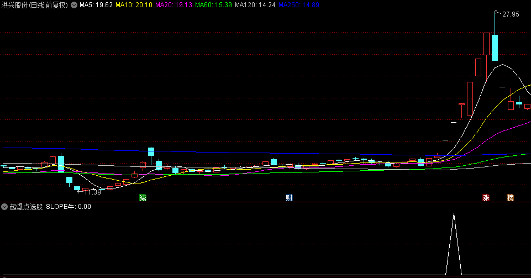Select the magenta MA20 label

click(x=174, y=5)
